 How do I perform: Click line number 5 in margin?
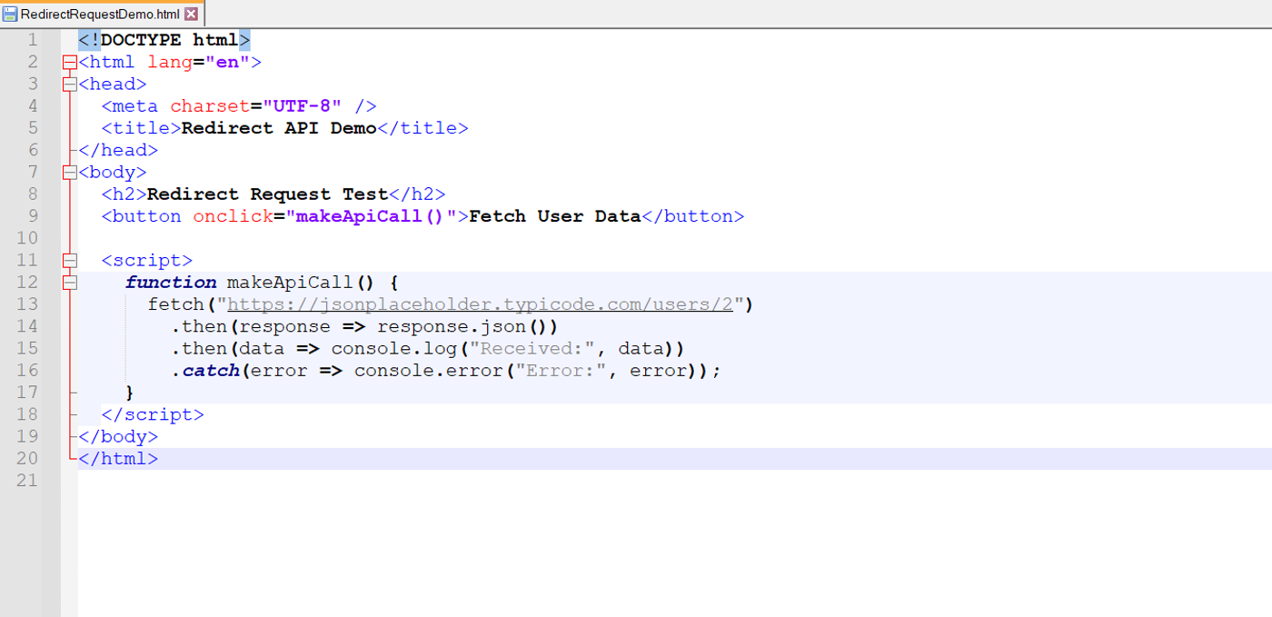pos(33,128)
